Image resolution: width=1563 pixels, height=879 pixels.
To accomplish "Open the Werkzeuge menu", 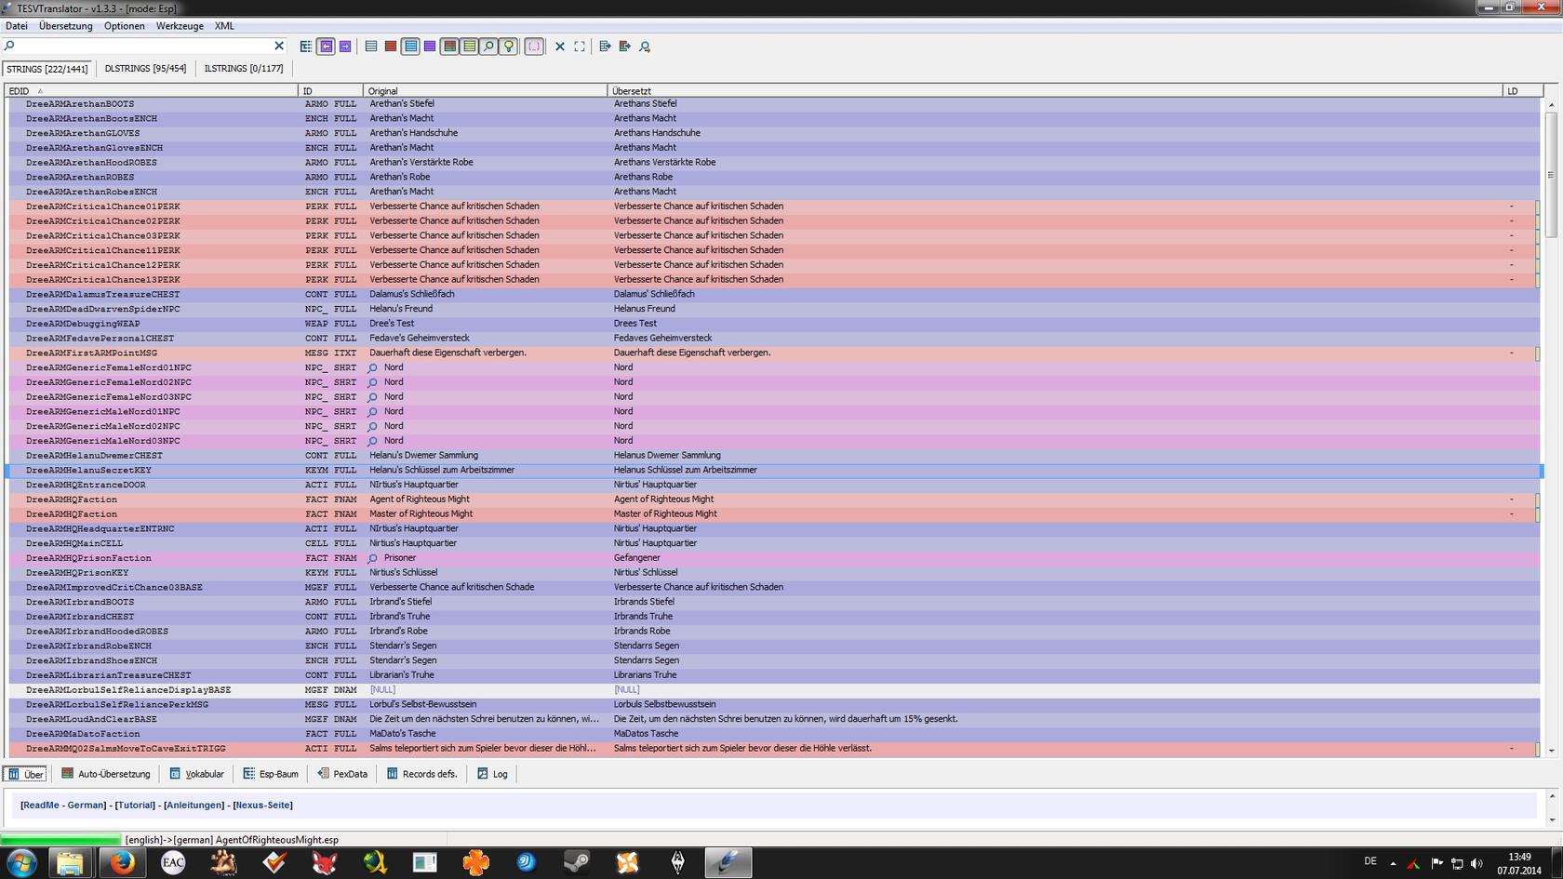I will pyautogui.click(x=180, y=26).
